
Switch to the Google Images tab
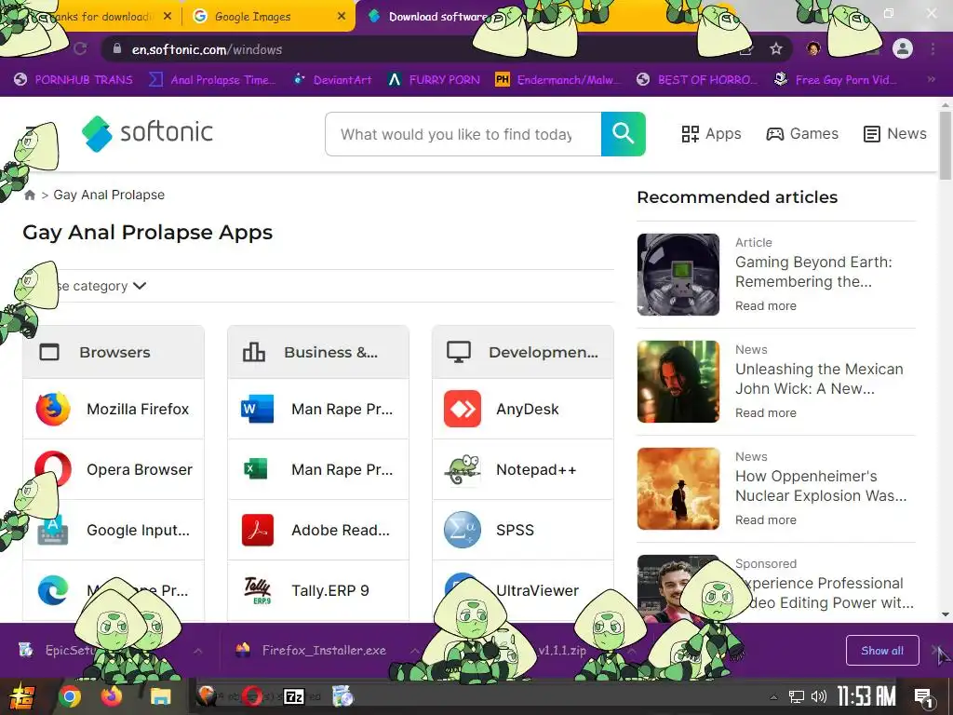pyautogui.click(x=267, y=17)
